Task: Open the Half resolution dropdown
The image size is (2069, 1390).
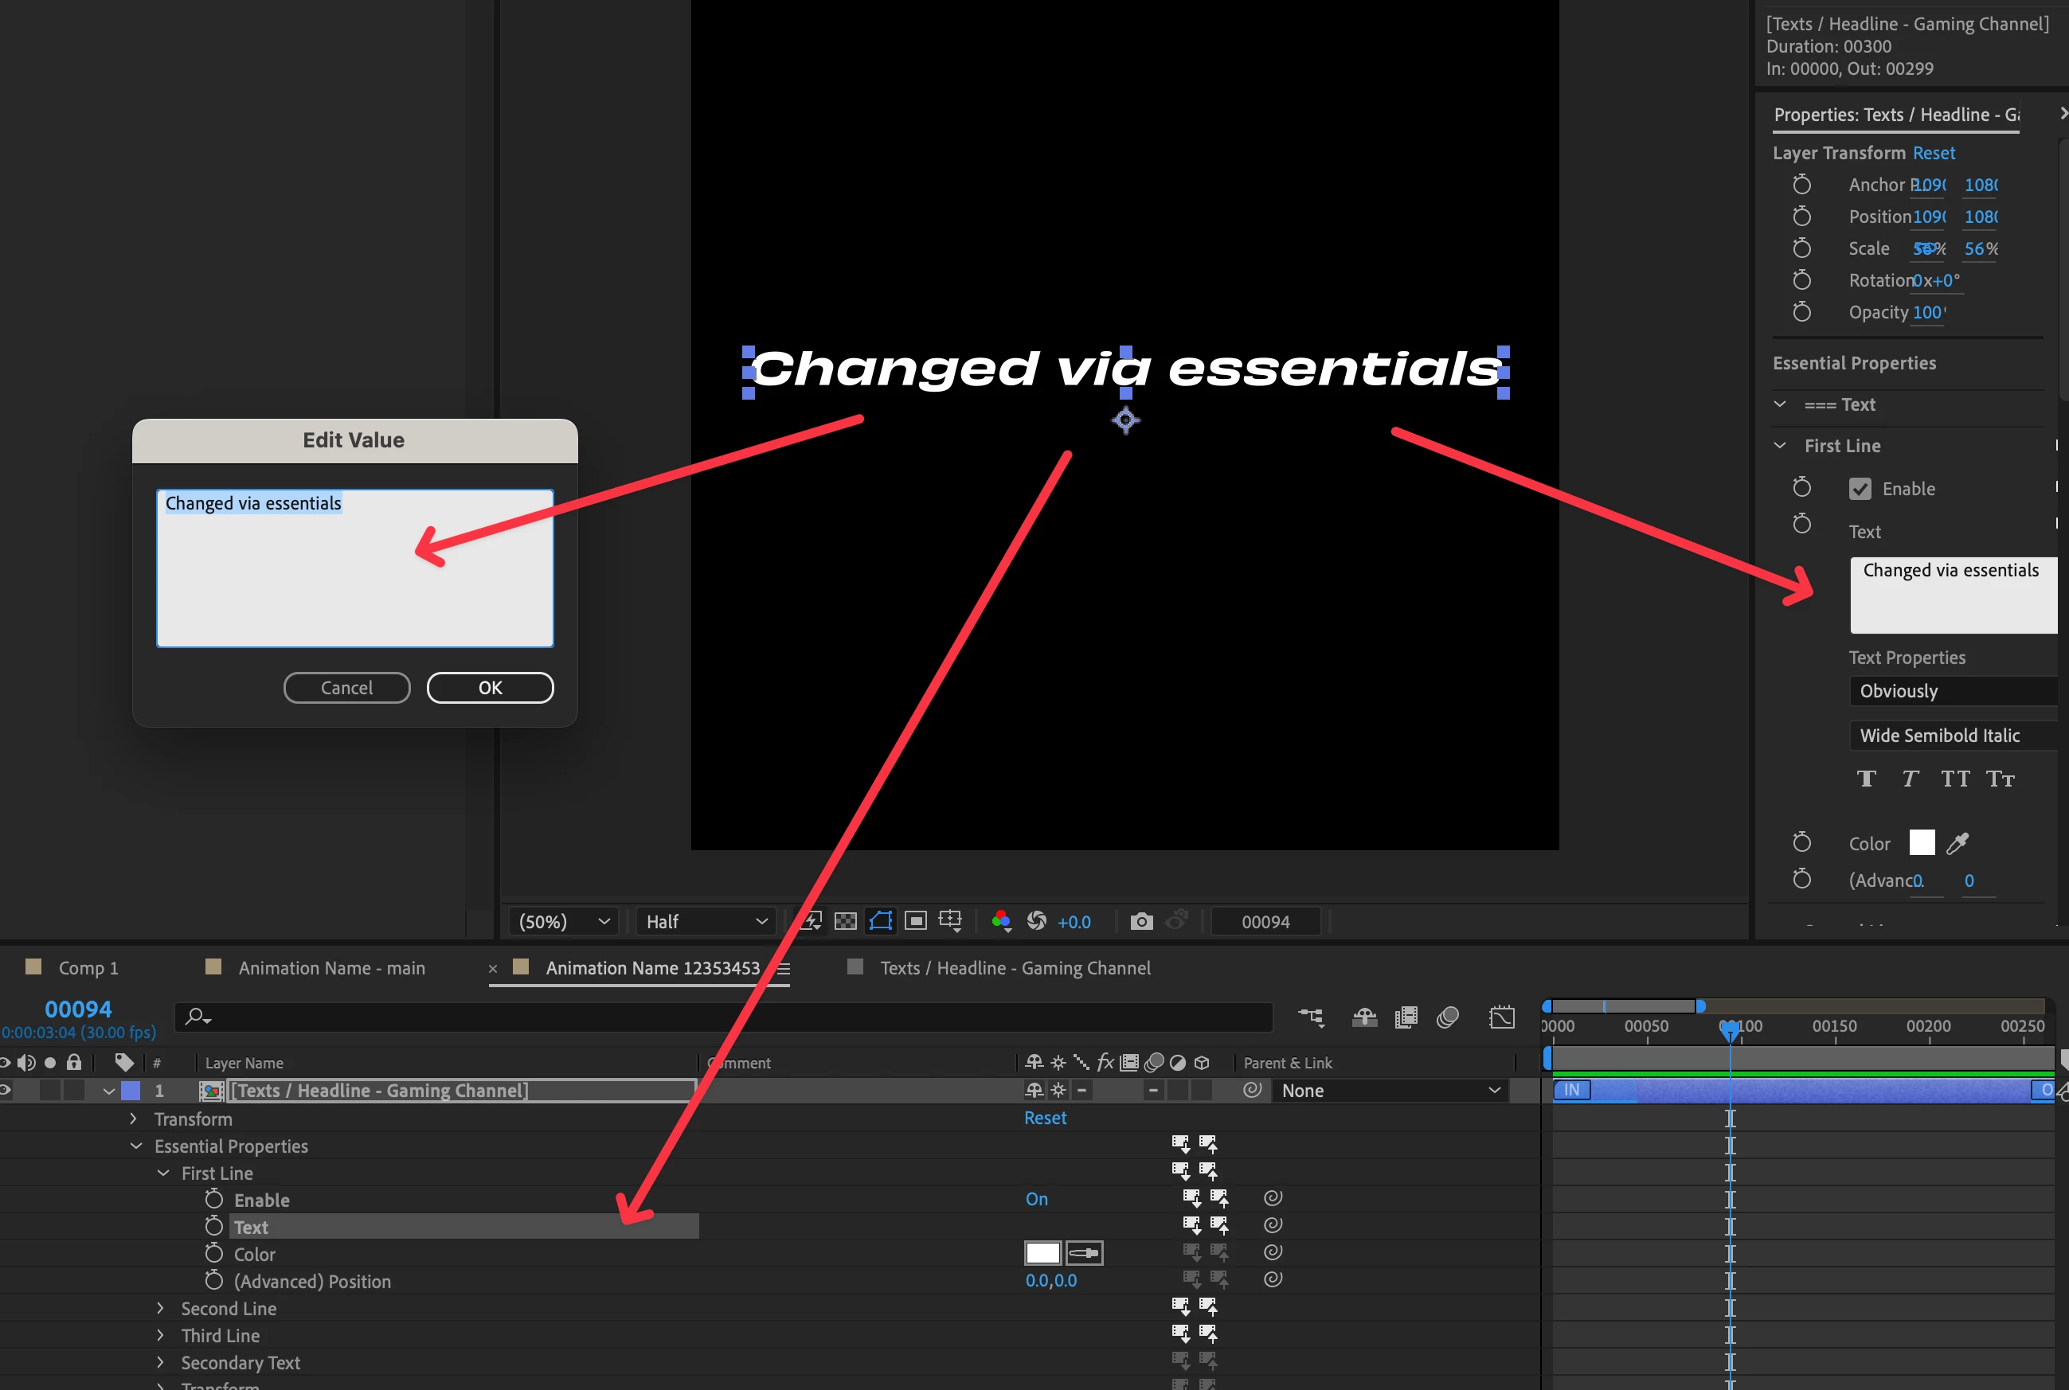Action: point(706,921)
